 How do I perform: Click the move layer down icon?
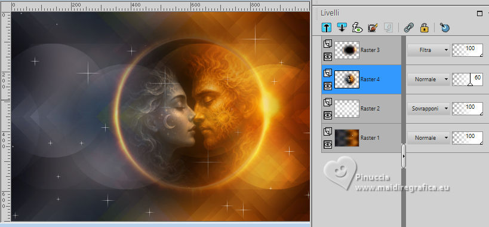point(342,27)
